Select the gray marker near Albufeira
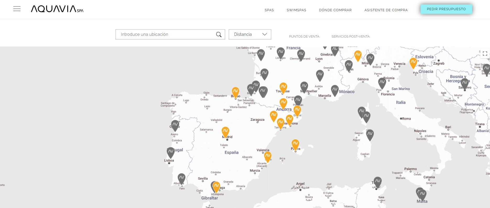The image size is (490, 208). (182, 179)
